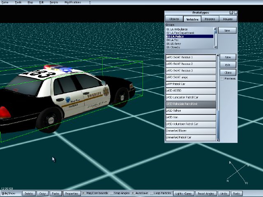Select the 02 LA Fire Department group

click(x=189, y=33)
